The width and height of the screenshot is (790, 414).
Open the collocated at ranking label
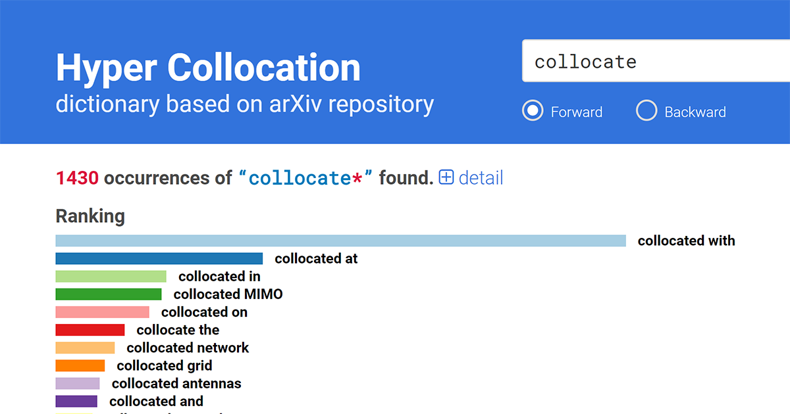pyautogui.click(x=316, y=258)
